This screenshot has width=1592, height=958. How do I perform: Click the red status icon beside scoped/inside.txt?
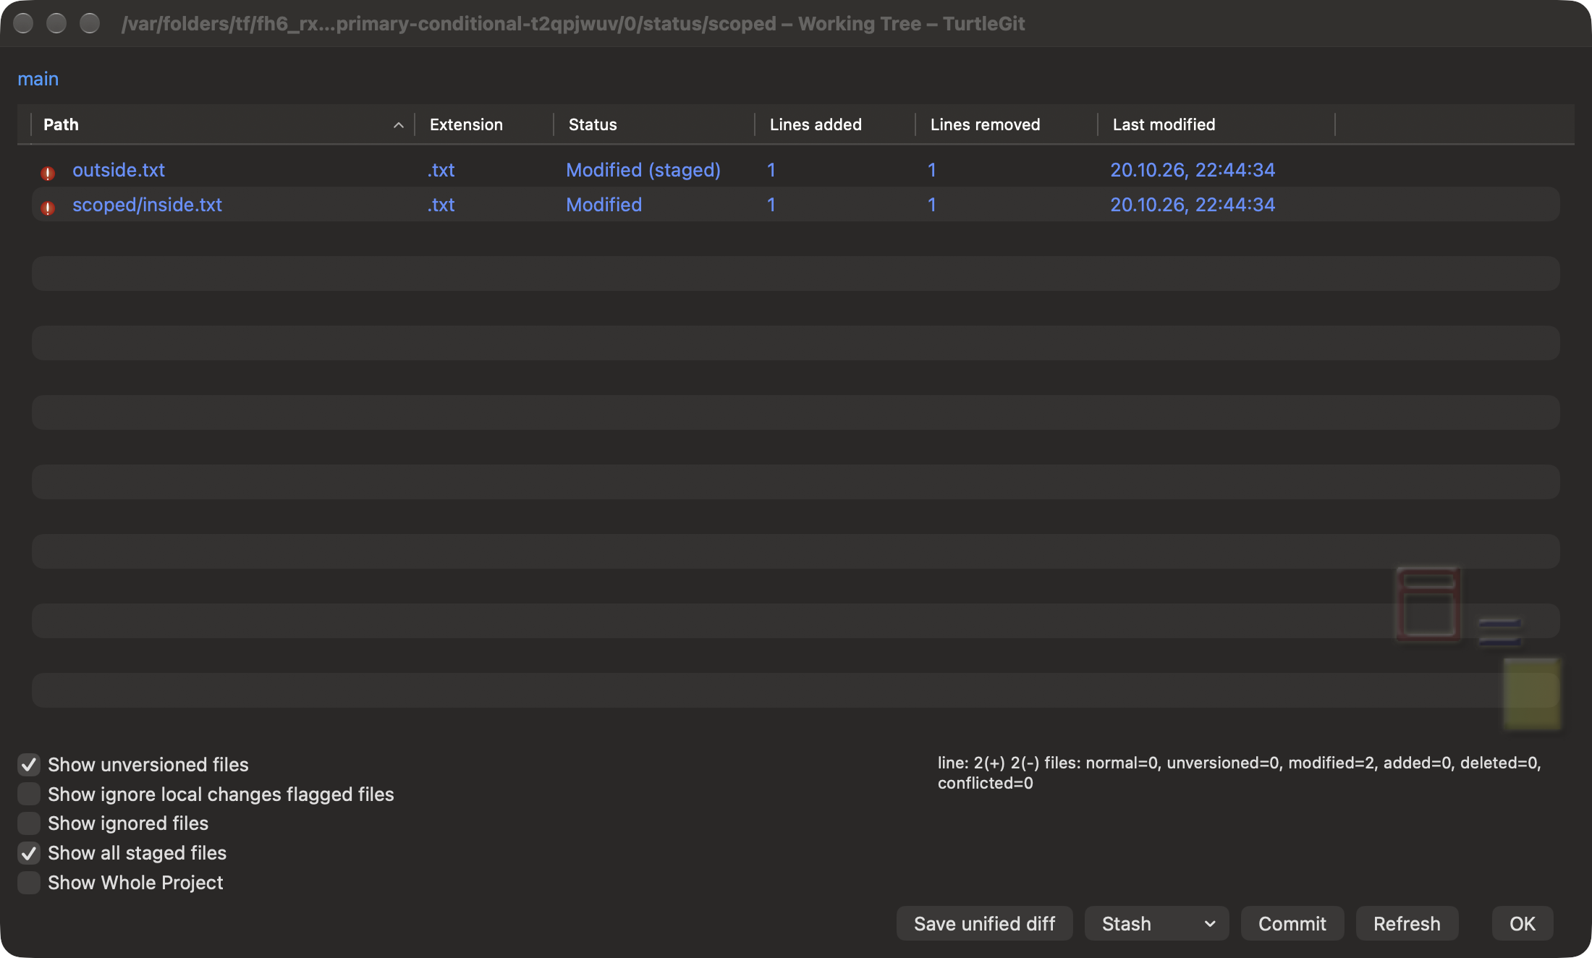48,208
